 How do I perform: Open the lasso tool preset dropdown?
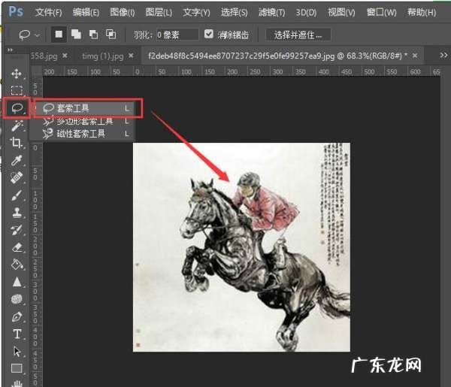[x=31, y=35]
